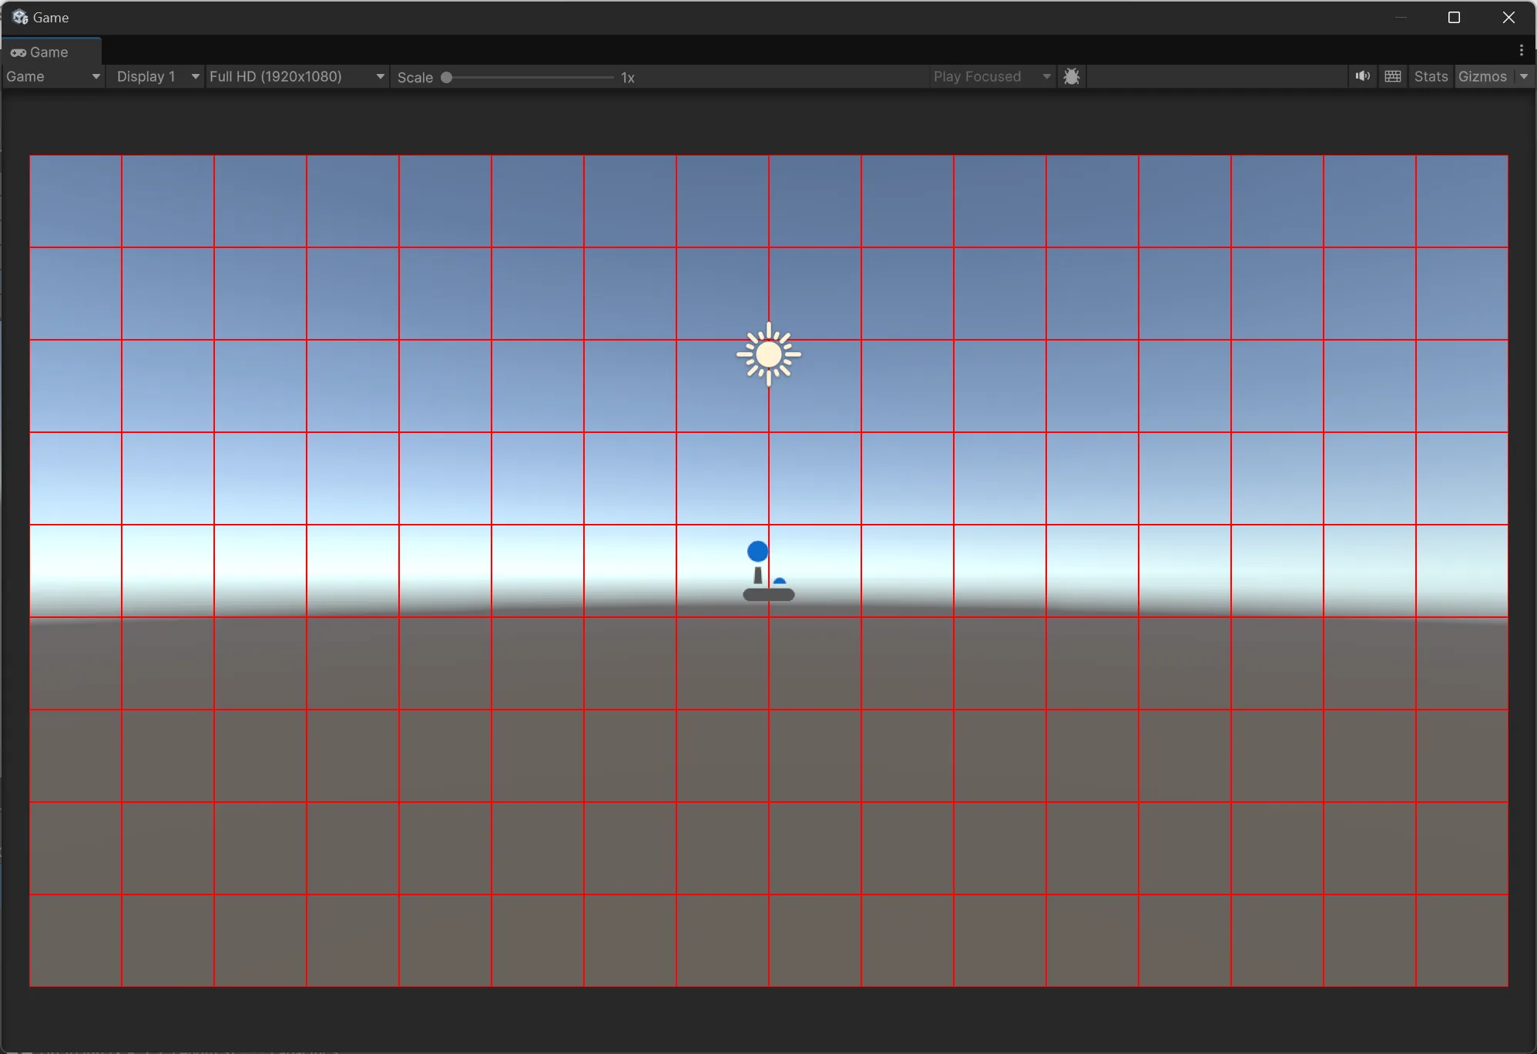The height and width of the screenshot is (1054, 1537).
Task: Open the Play Focused dropdown
Action: click(992, 76)
